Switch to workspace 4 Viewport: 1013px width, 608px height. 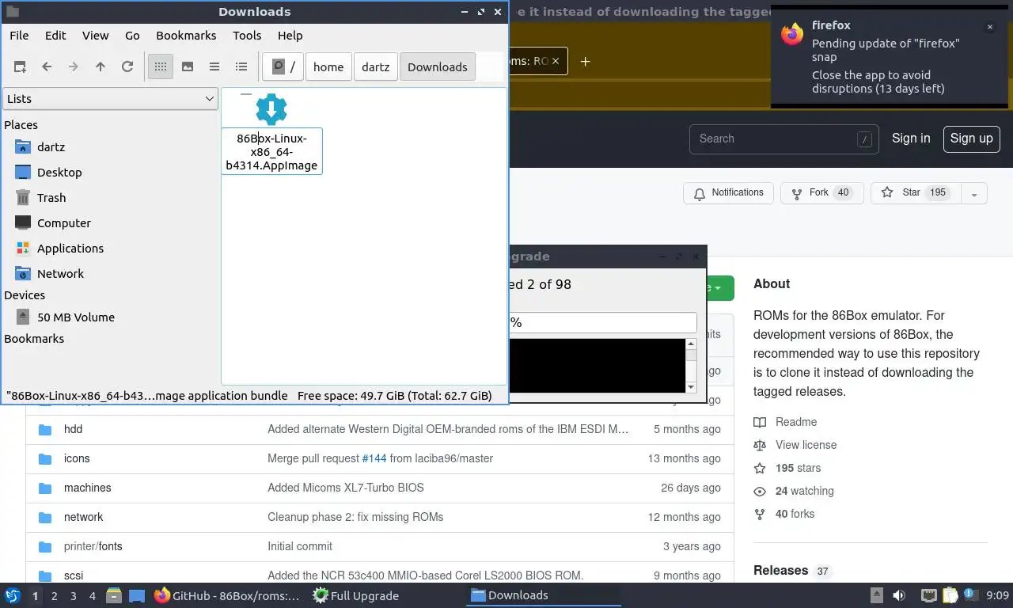pyautogui.click(x=93, y=595)
